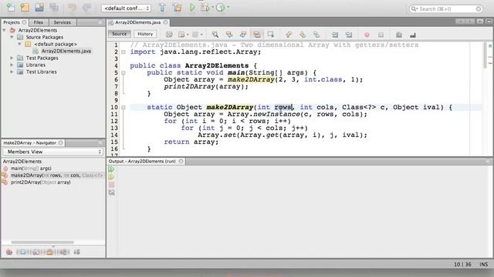
Task: Click the Comment lines icon
Action: (399, 35)
